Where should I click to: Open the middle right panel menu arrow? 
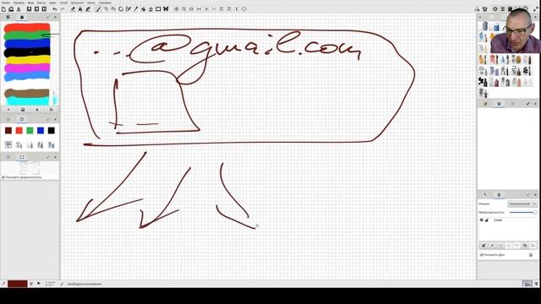[x=535, y=104]
